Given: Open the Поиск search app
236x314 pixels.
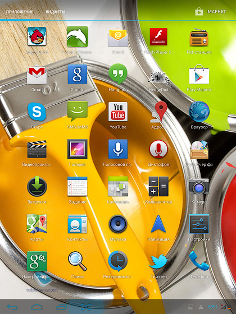Looking at the screenshot, I should pos(78,261).
